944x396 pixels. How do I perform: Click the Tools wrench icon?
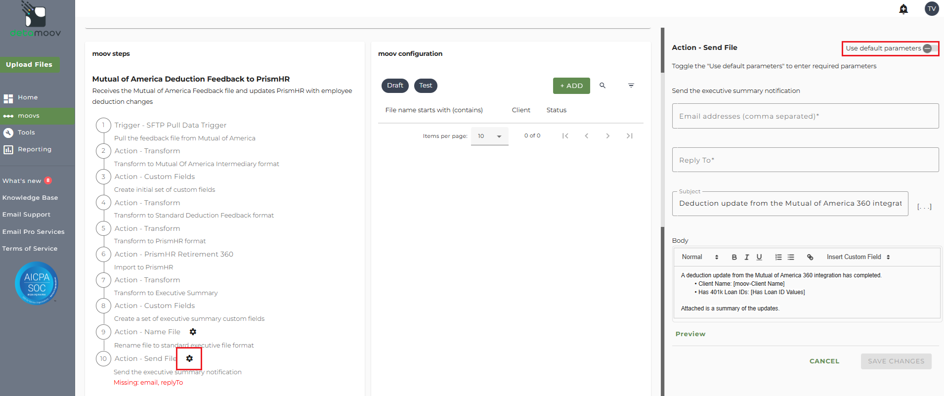click(x=8, y=132)
